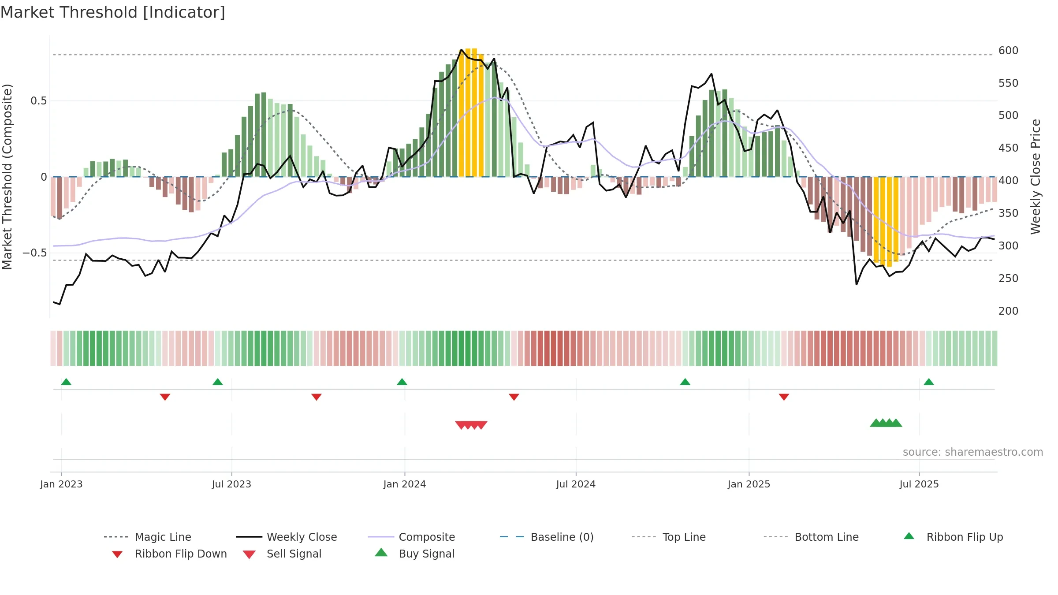Image resolution: width=1058 pixels, height=595 pixels.
Task: Toggle the Magic Line legend entry
Action: tap(148, 537)
